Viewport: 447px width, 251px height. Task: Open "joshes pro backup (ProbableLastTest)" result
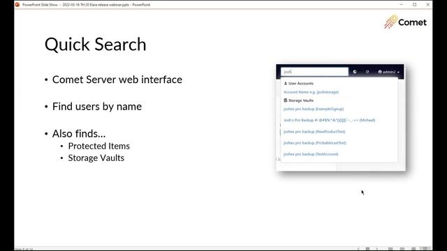(x=315, y=143)
